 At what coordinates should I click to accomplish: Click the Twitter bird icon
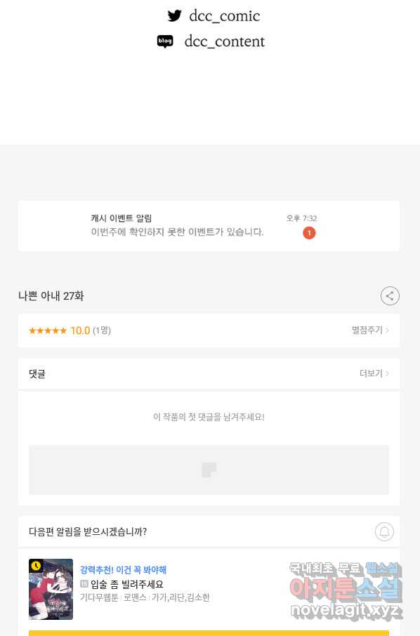coord(174,16)
